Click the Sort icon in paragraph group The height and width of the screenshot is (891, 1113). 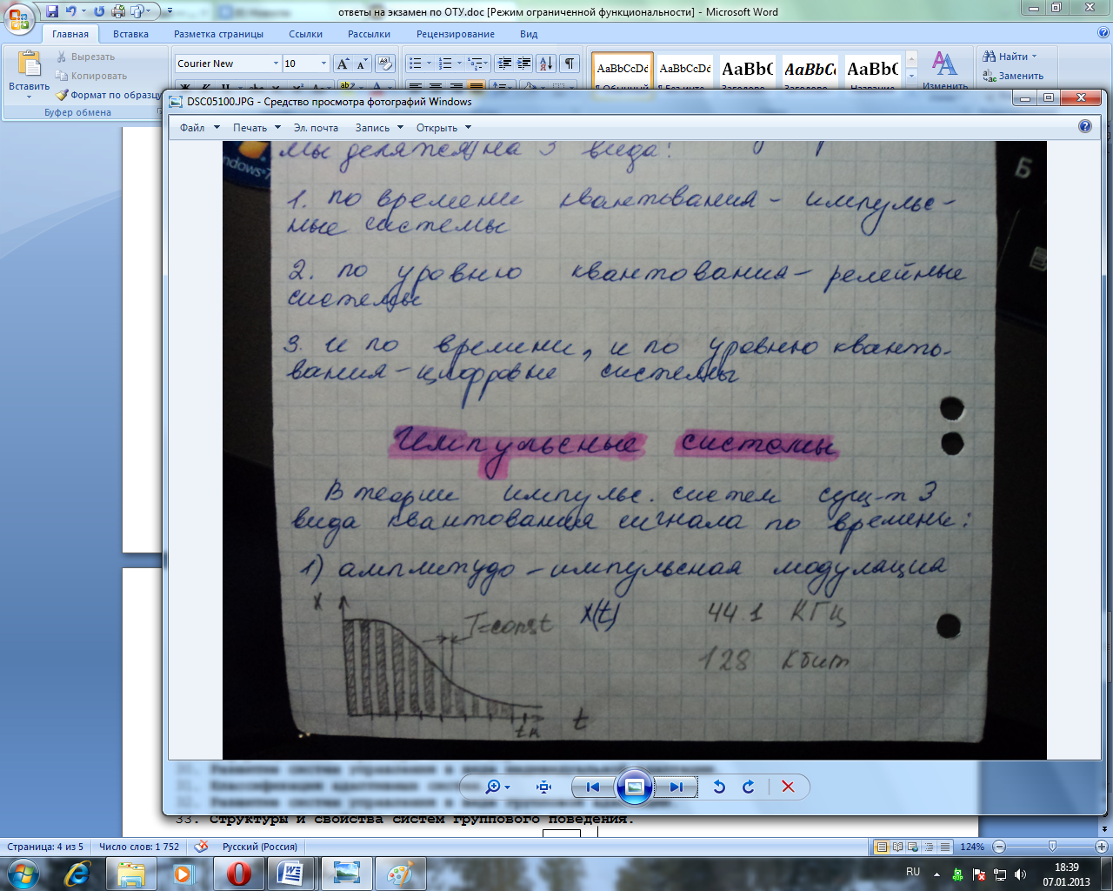click(546, 64)
